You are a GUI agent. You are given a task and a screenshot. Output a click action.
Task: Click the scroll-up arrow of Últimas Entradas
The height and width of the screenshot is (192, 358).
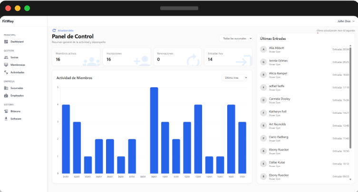pyautogui.click(x=350, y=46)
